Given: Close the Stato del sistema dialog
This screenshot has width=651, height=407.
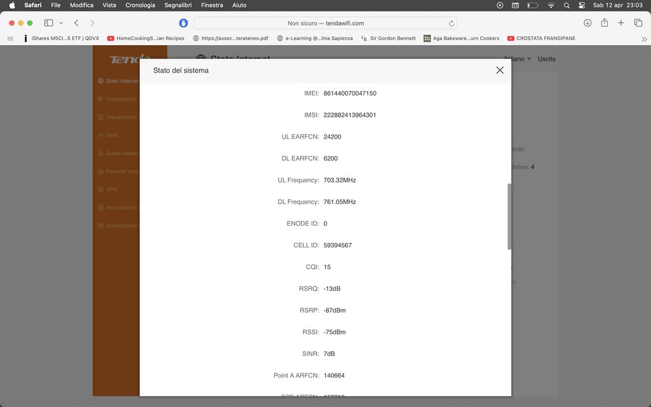Looking at the screenshot, I should coord(500,70).
